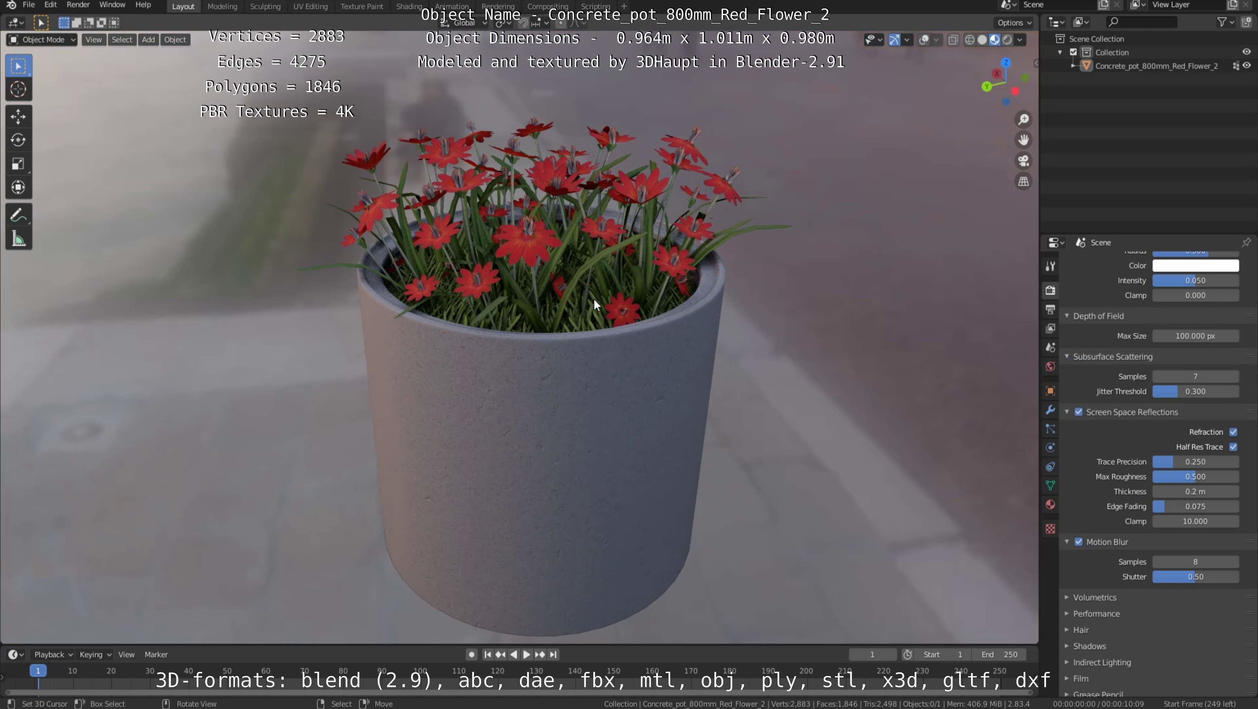Open the Render menu
Viewport: 1258px width, 709px height.
pyautogui.click(x=78, y=5)
